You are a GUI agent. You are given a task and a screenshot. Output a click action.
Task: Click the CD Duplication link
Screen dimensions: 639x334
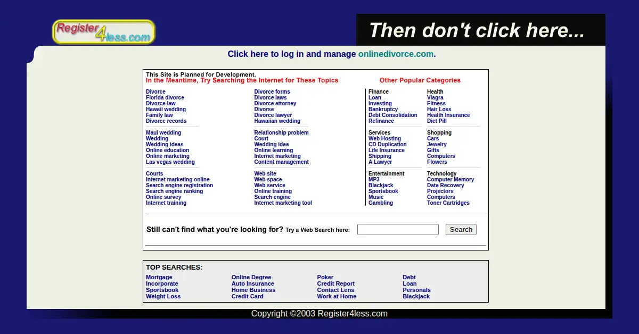click(388, 145)
